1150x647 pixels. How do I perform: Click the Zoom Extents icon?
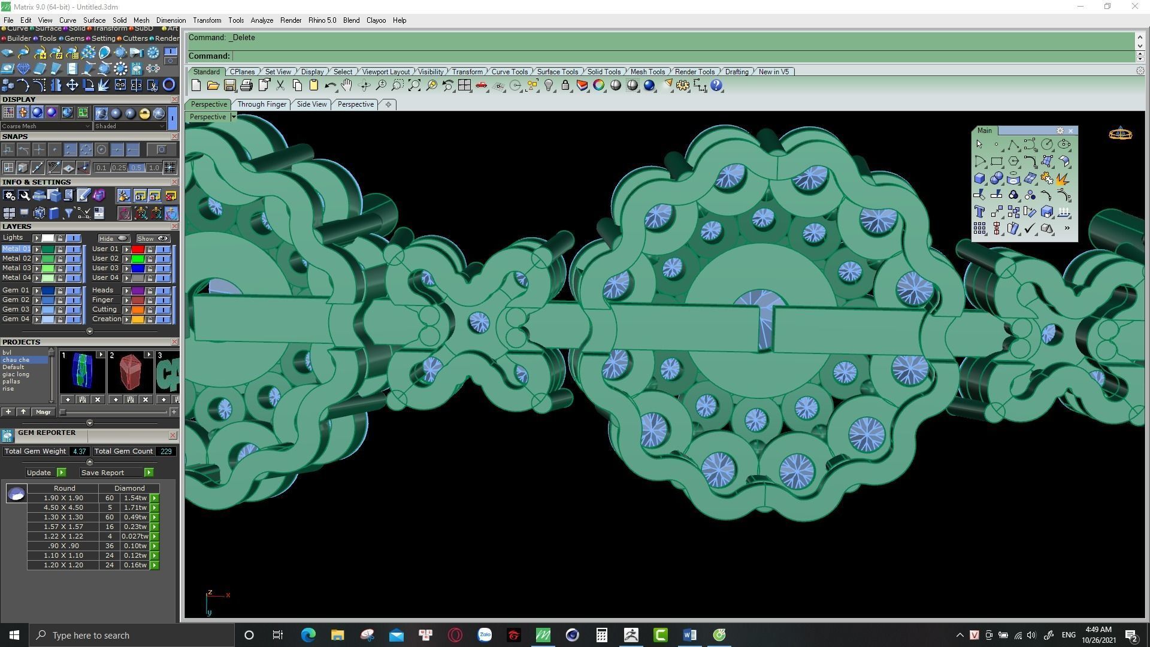pos(414,86)
